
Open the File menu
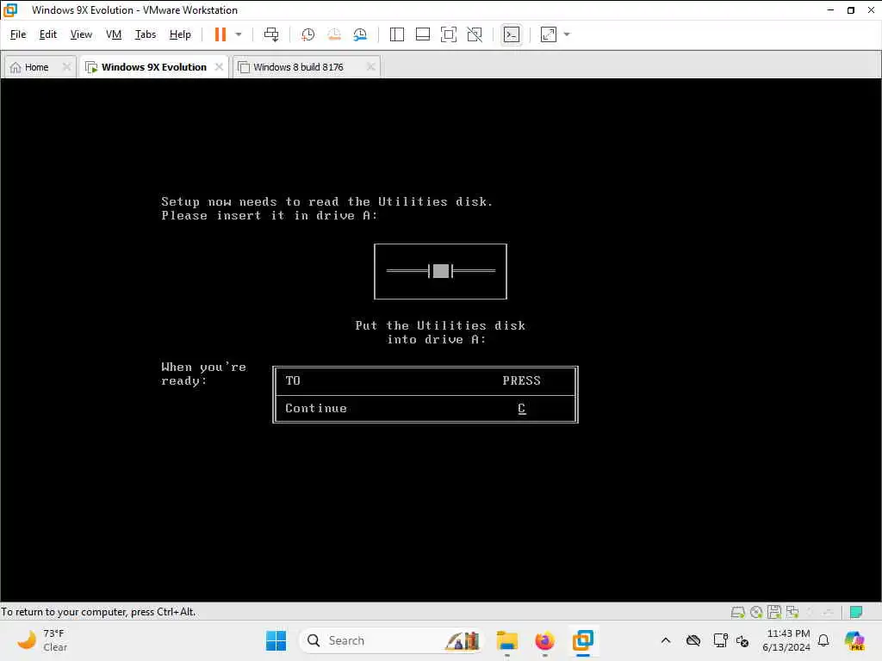[18, 34]
